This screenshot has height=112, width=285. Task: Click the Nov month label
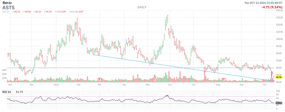tap(10, 85)
